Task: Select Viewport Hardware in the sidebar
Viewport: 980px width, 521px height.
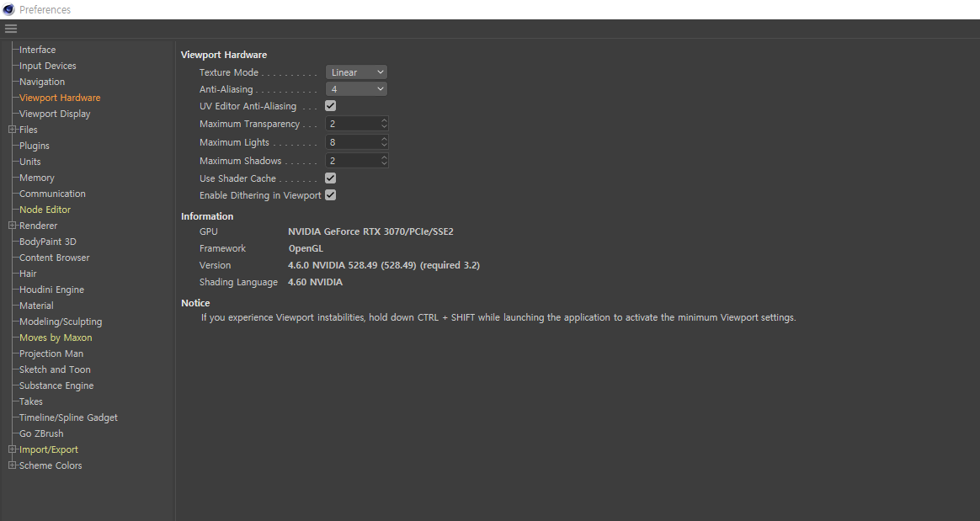Action: pos(60,98)
